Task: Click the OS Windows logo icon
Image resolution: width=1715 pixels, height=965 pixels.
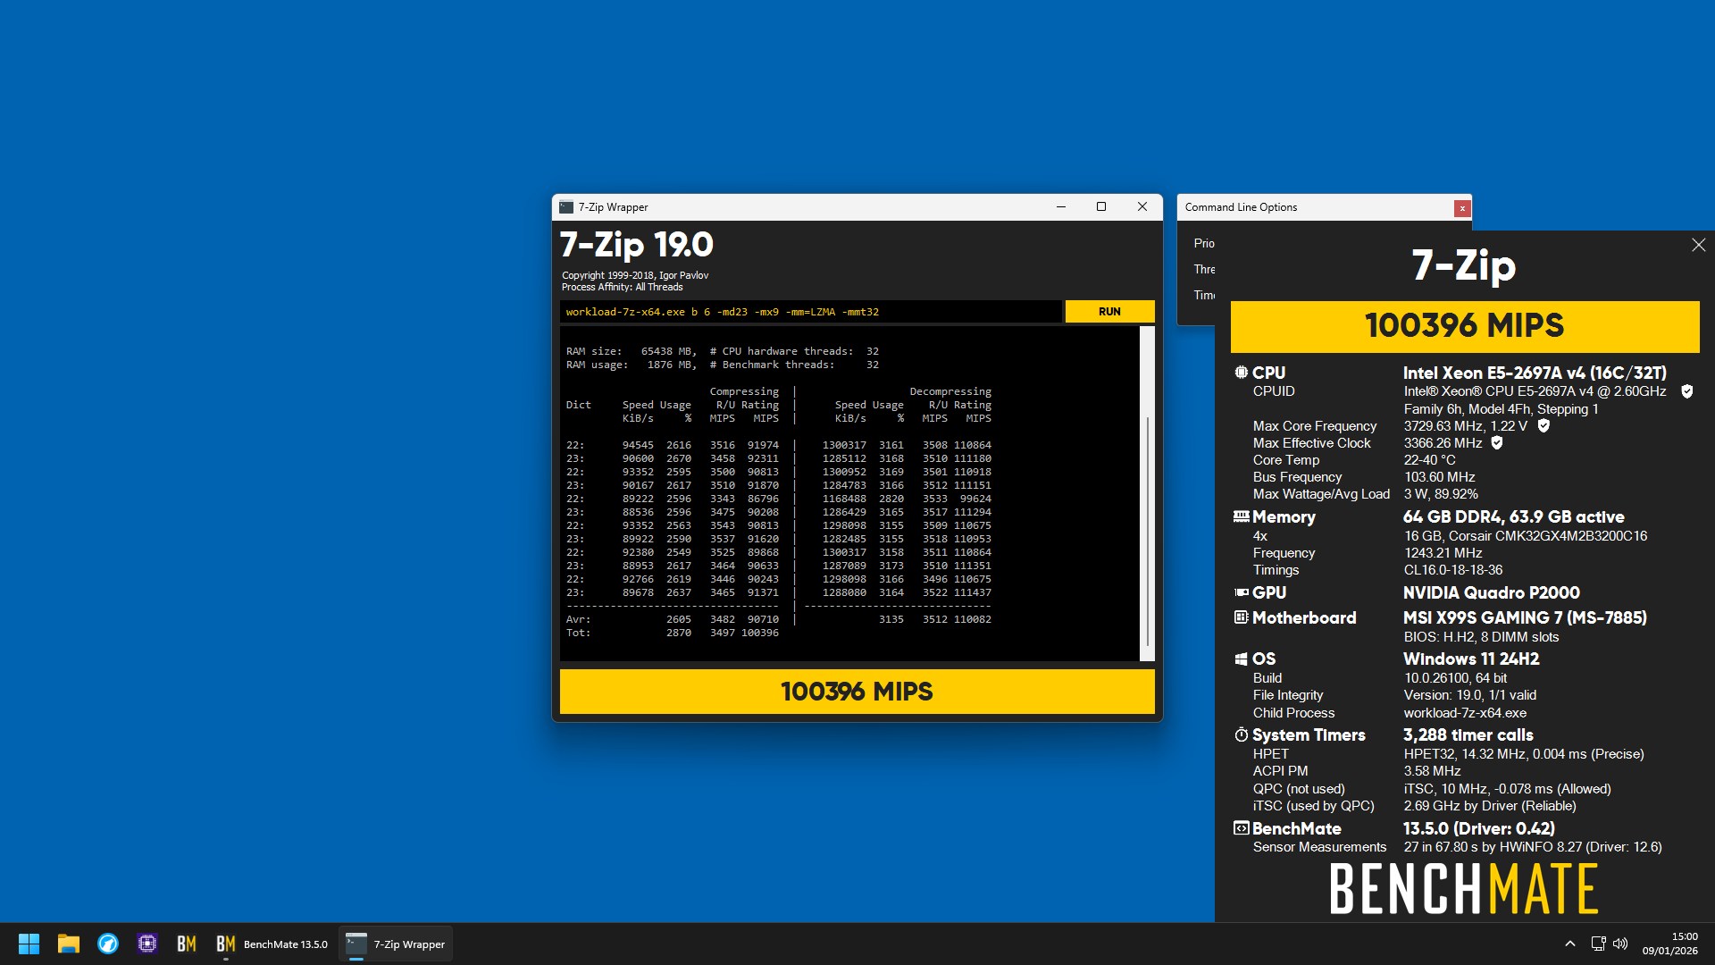Action: 1241,659
